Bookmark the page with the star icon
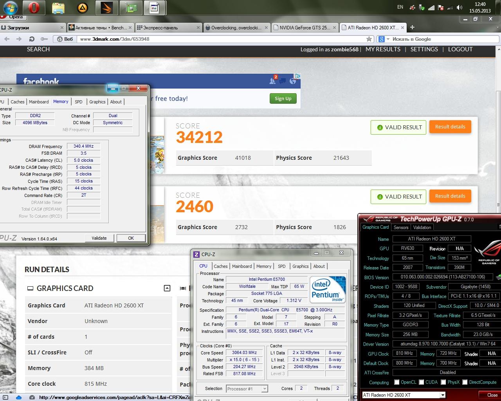 [369, 39]
